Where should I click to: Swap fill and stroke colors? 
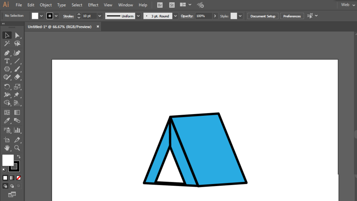tap(19, 156)
